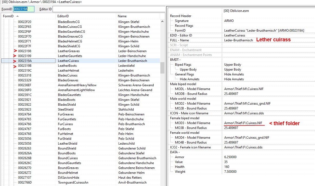This screenshot has height=186, width=315.
Task: Click the ENAM - Enchantment row
Action: (241, 50)
